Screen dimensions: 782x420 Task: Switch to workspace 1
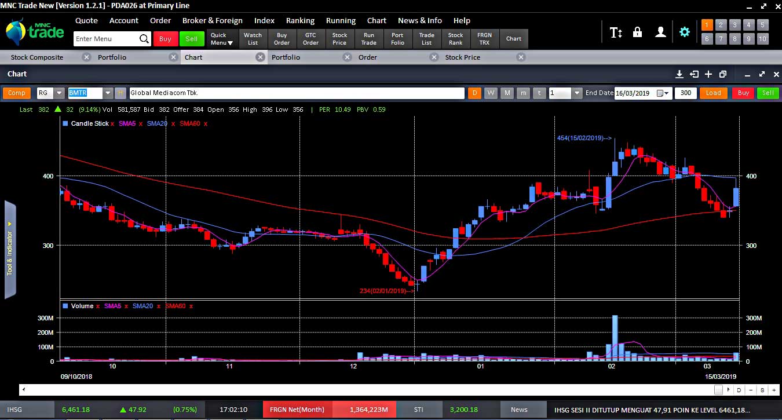[x=707, y=25]
